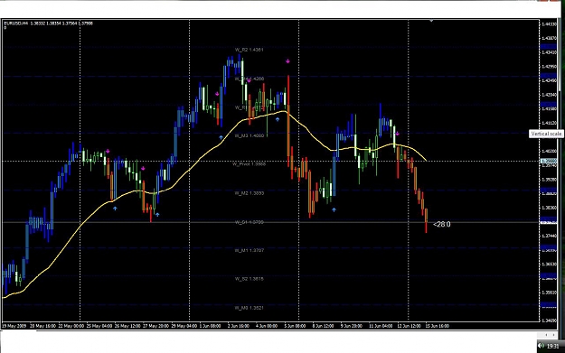
Task: Click the vertical scrollbar thumb at right edge
Action: click(x=560, y=54)
